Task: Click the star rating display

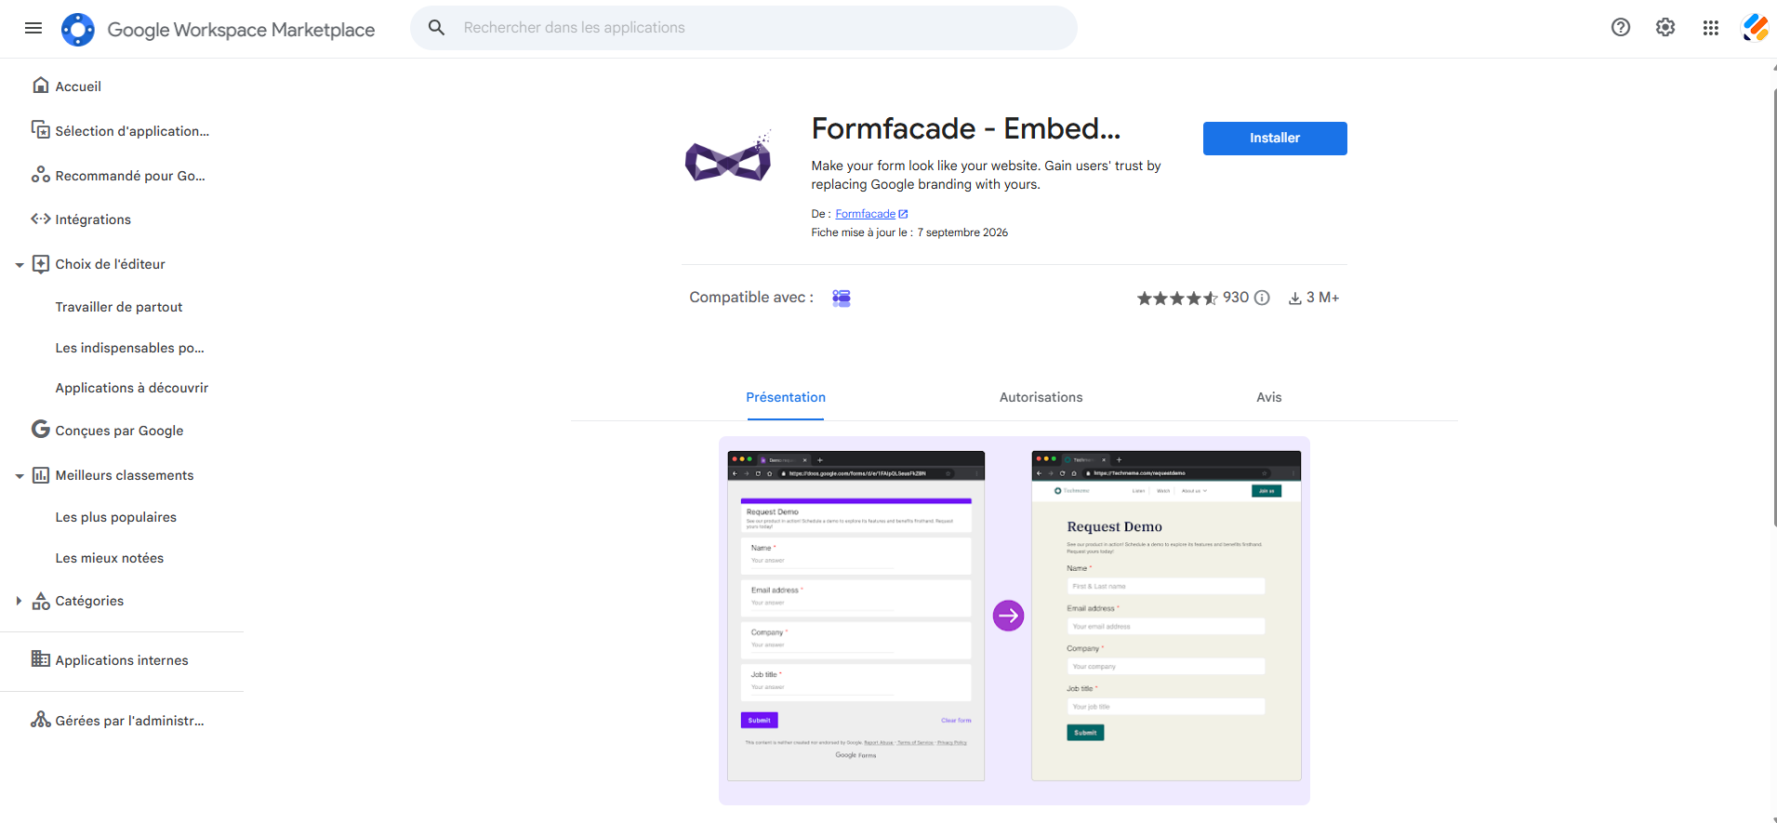Action: point(1177,298)
